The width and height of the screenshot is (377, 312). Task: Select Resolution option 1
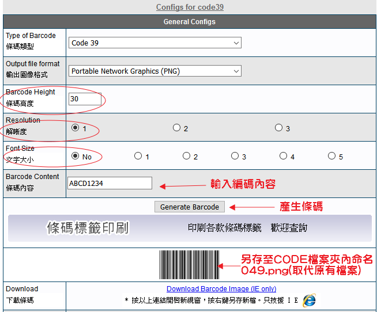pyautogui.click(x=76, y=128)
